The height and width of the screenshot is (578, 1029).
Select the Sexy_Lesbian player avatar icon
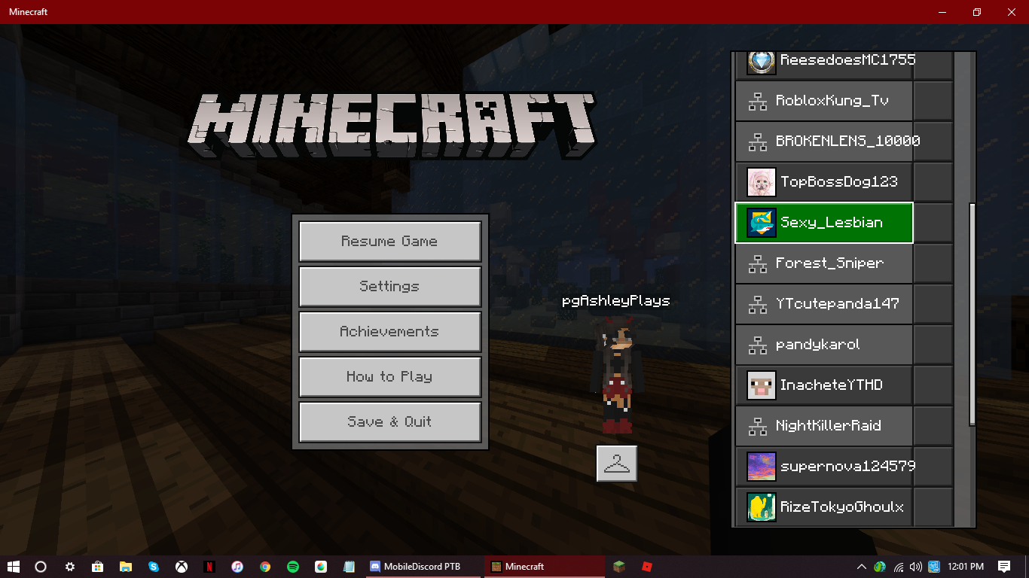[x=762, y=223]
